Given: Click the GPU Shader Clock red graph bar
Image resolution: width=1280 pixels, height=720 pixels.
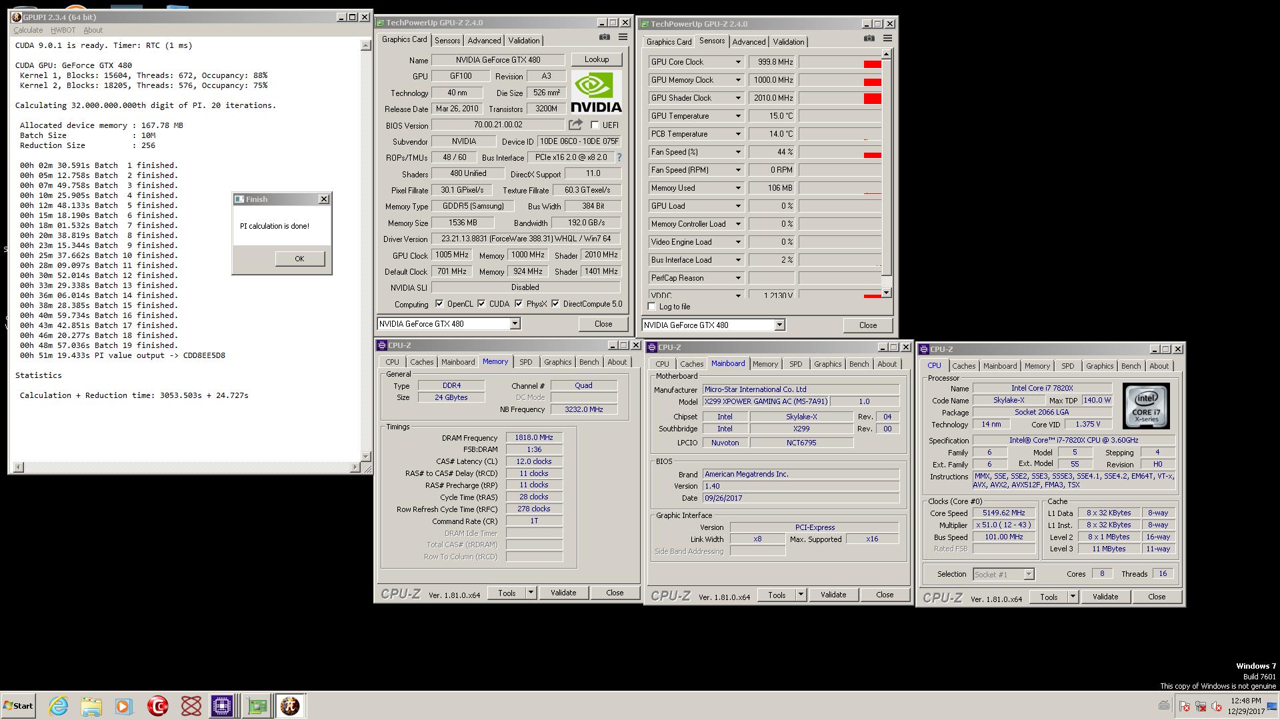Looking at the screenshot, I should 872,99.
